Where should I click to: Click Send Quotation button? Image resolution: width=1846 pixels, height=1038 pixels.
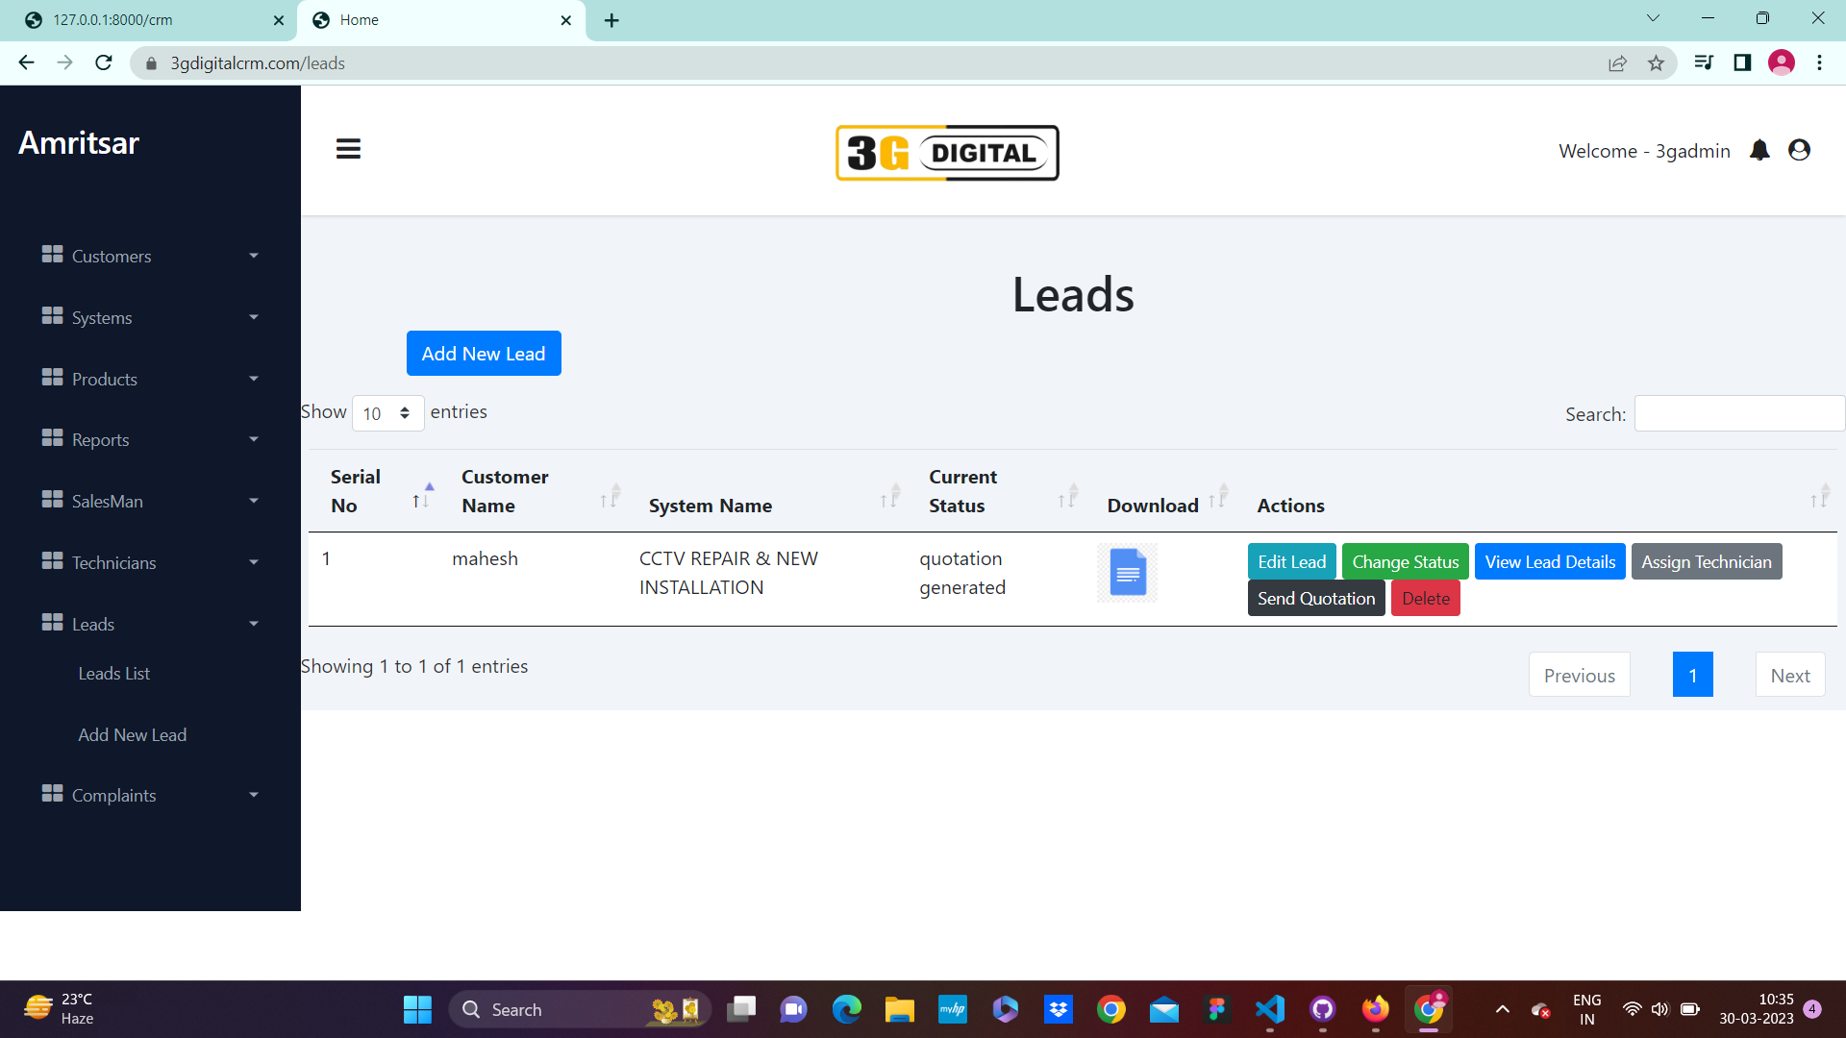coord(1316,599)
